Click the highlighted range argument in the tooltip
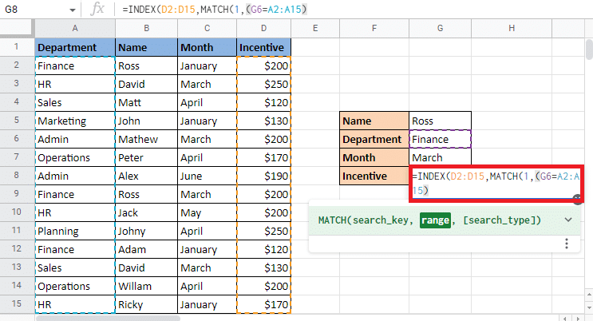 435,220
